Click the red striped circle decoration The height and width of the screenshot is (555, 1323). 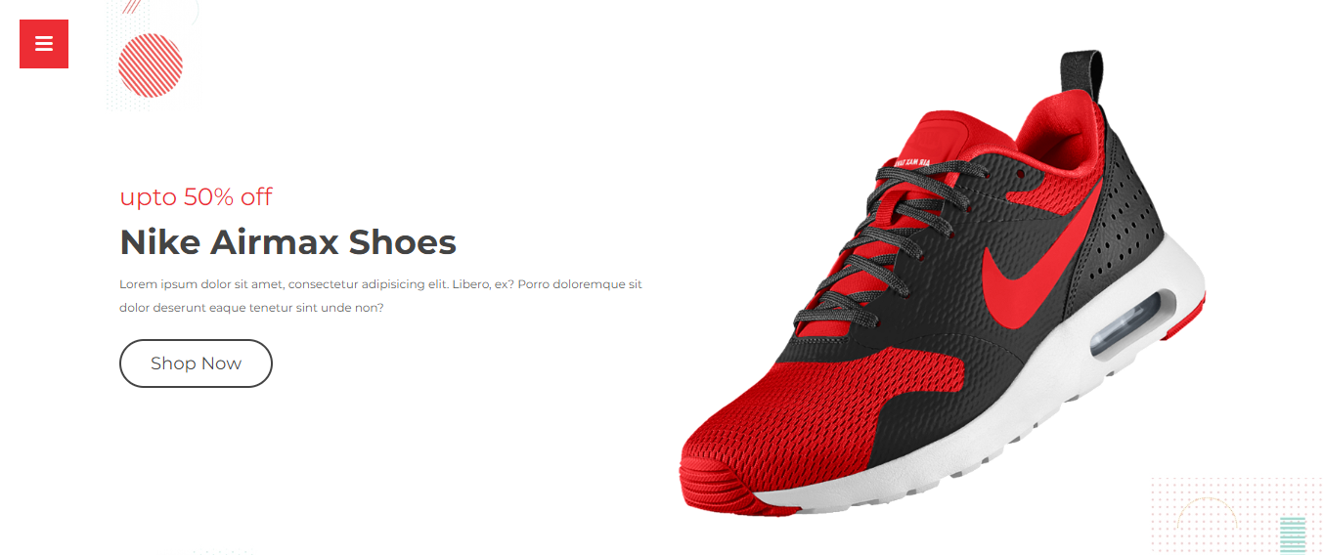(151, 65)
